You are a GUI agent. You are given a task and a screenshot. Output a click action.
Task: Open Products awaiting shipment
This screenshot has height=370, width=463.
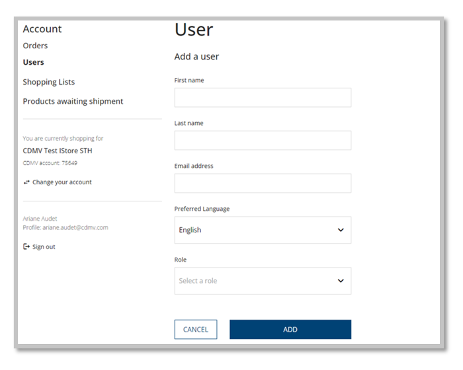click(x=73, y=101)
